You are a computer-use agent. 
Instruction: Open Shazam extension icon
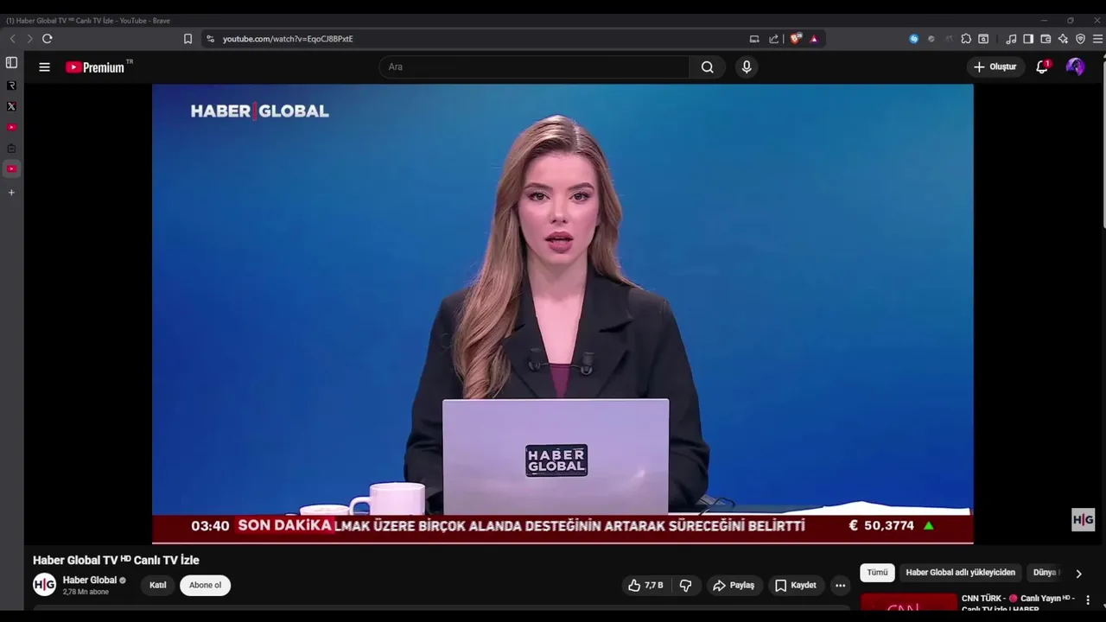[x=914, y=39]
